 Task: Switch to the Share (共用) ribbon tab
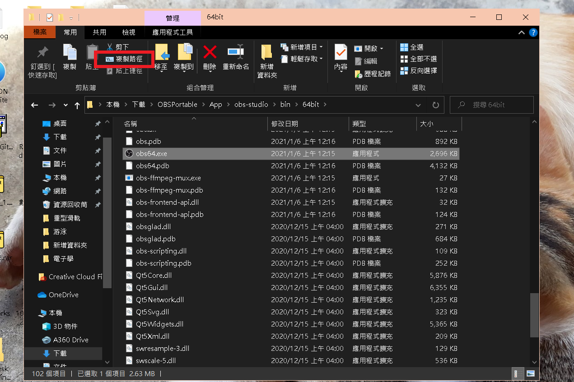click(x=99, y=32)
